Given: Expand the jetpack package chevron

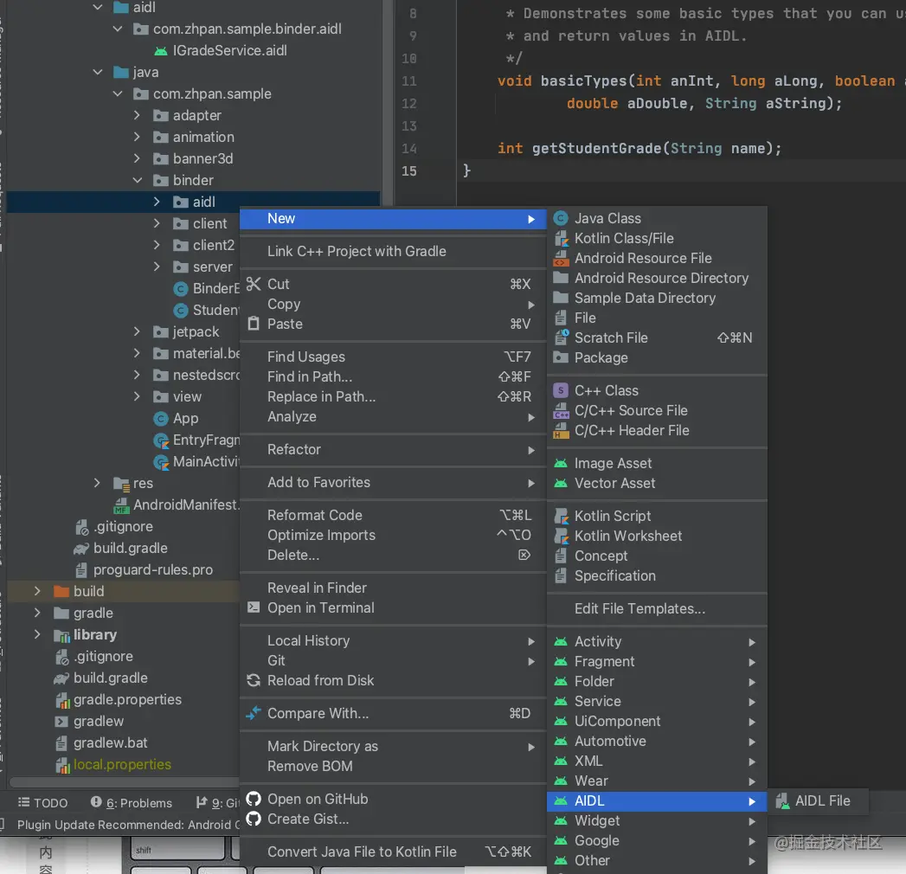Looking at the screenshot, I should 137,331.
